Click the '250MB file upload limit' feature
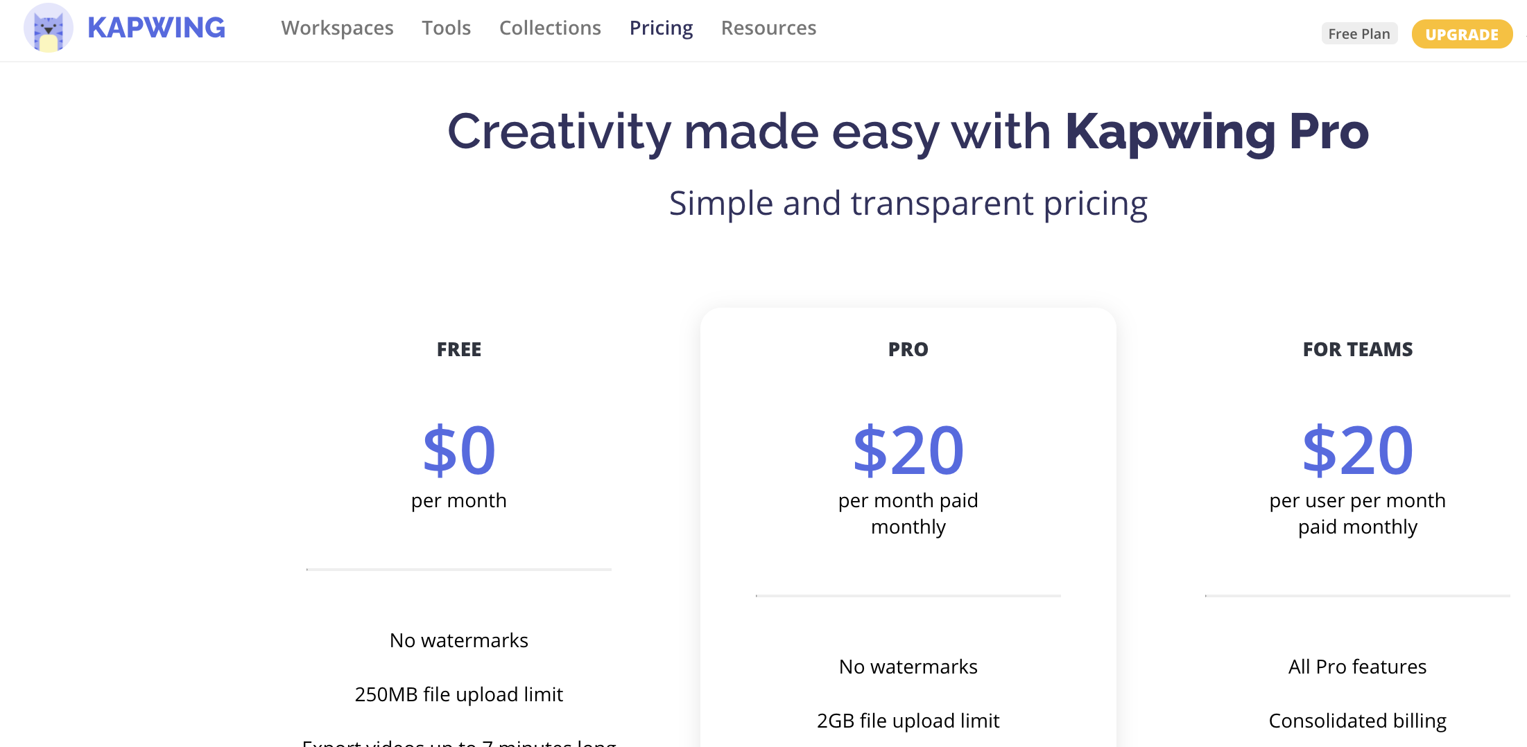Image resolution: width=1527 pixels, height=747 pixels. tap(459, 694)
